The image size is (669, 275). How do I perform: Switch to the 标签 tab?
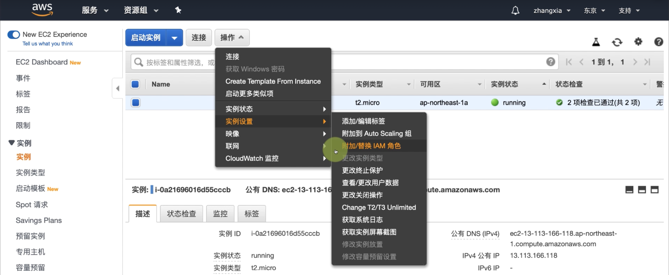pyautogui.click(x=252, y=214)
